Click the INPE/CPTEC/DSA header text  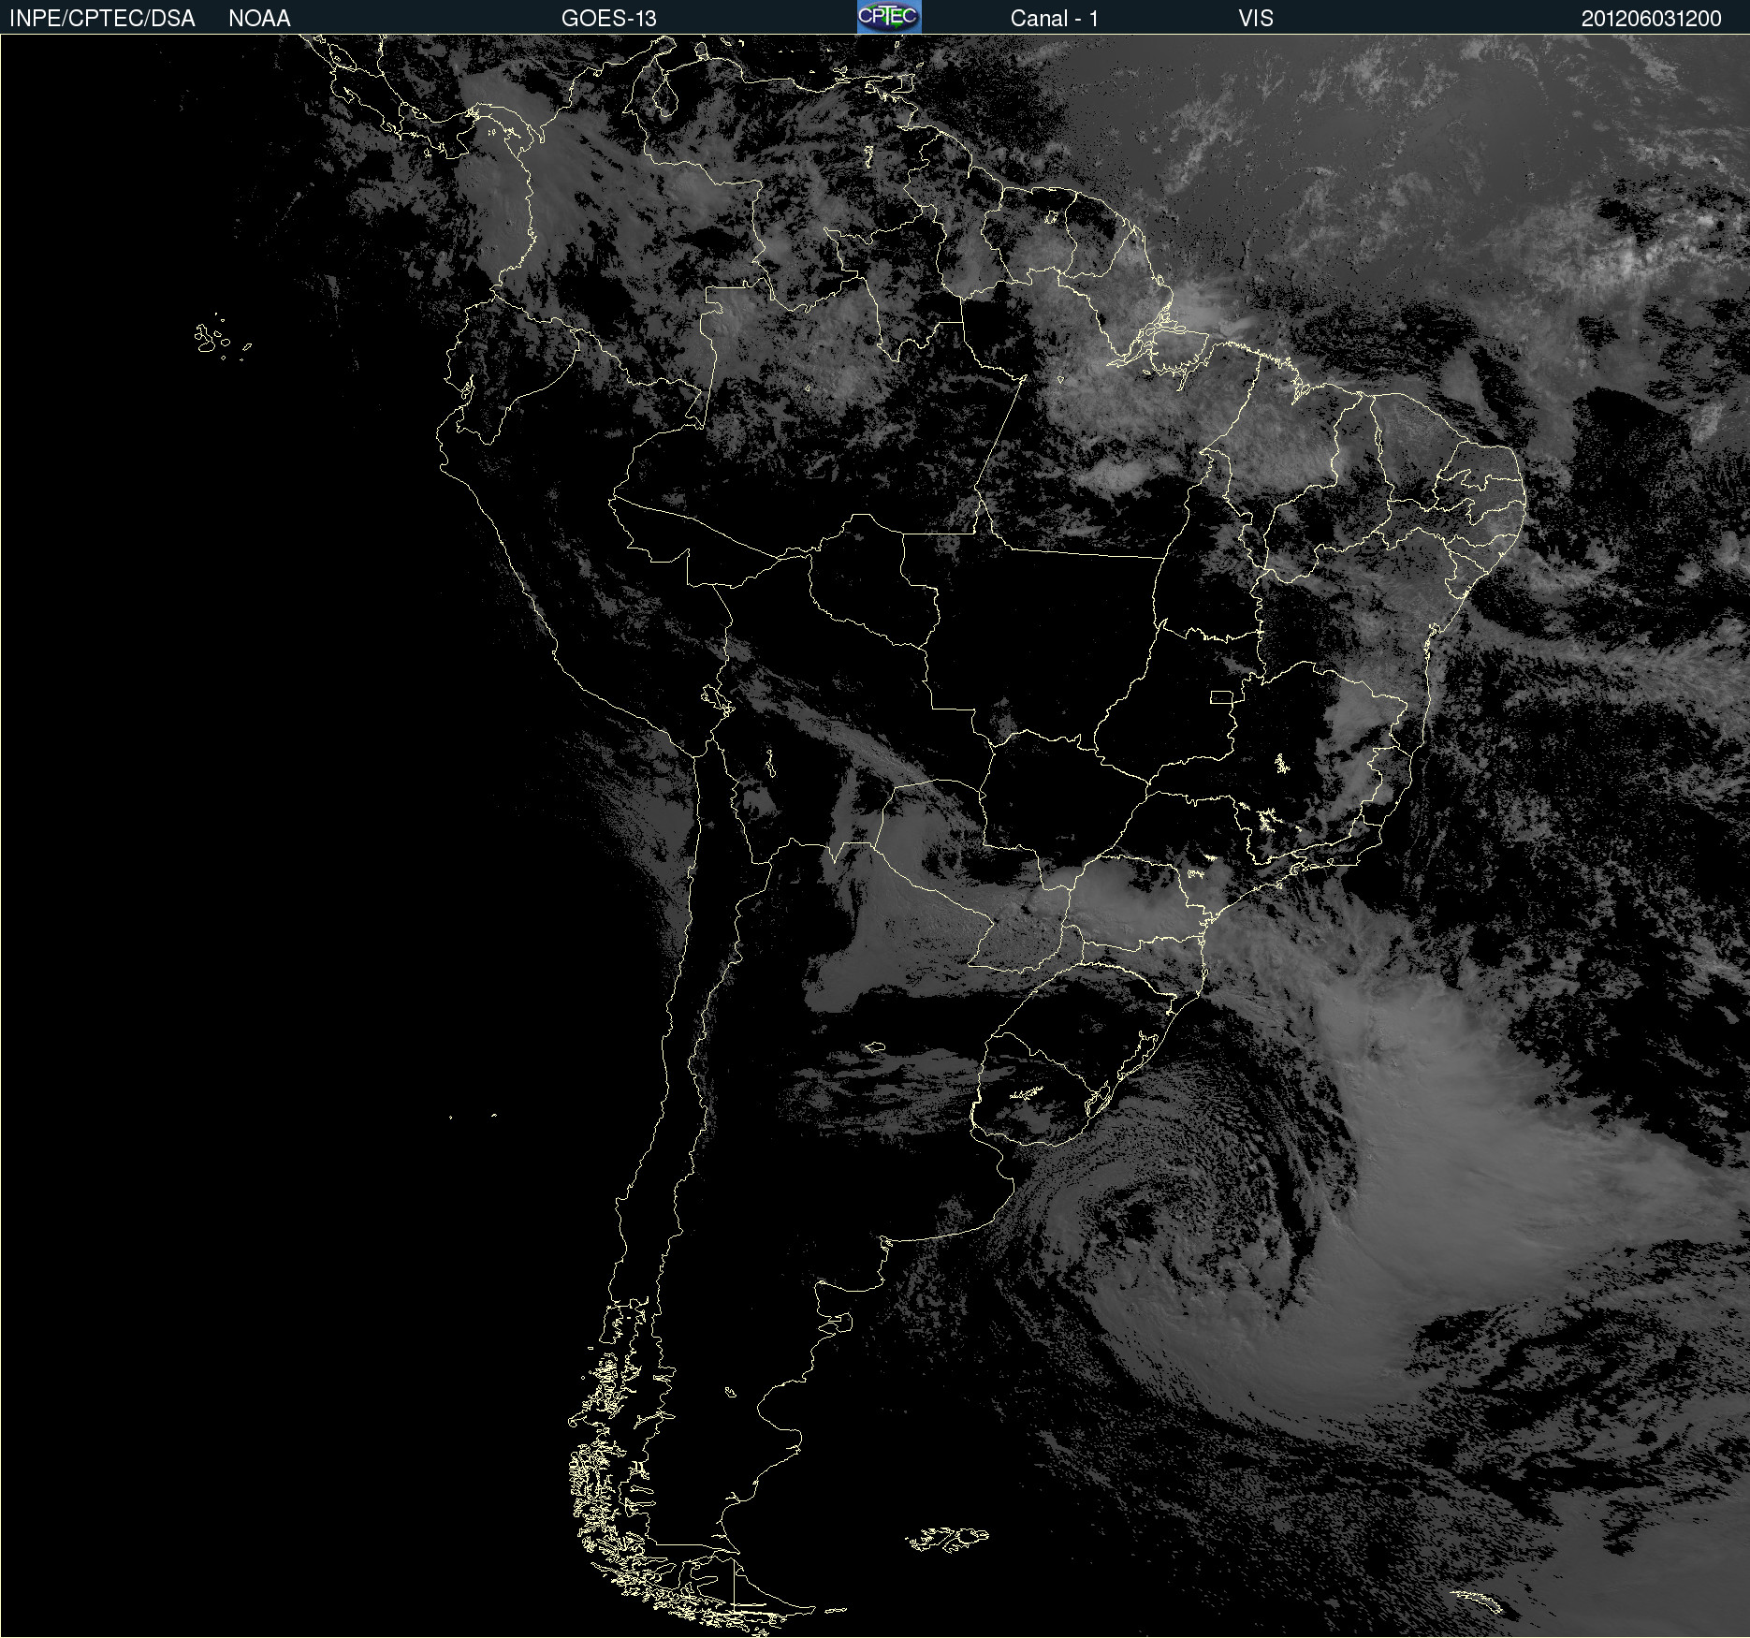pyautogui.click(x=102, y=19)
